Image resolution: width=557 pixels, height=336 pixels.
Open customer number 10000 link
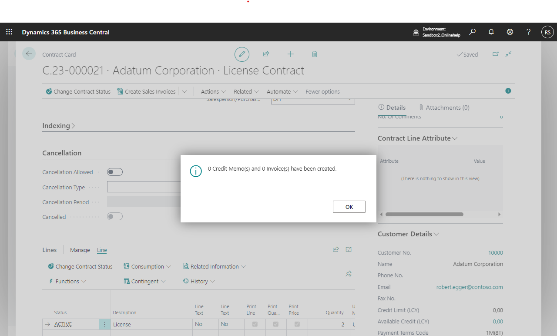point(495,252)
